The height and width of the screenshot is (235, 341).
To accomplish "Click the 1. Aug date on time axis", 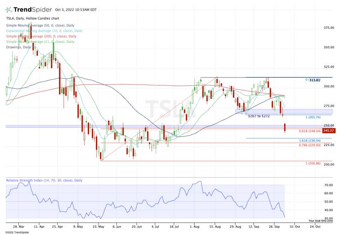I will [x=195, y=226].
